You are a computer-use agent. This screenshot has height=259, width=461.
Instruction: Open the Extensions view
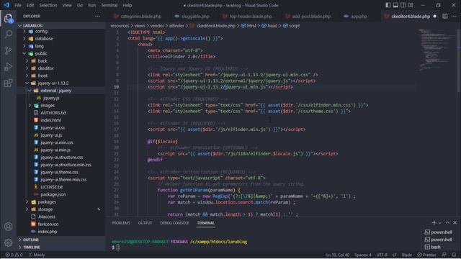pyautogui.click(x=8, y=83)
